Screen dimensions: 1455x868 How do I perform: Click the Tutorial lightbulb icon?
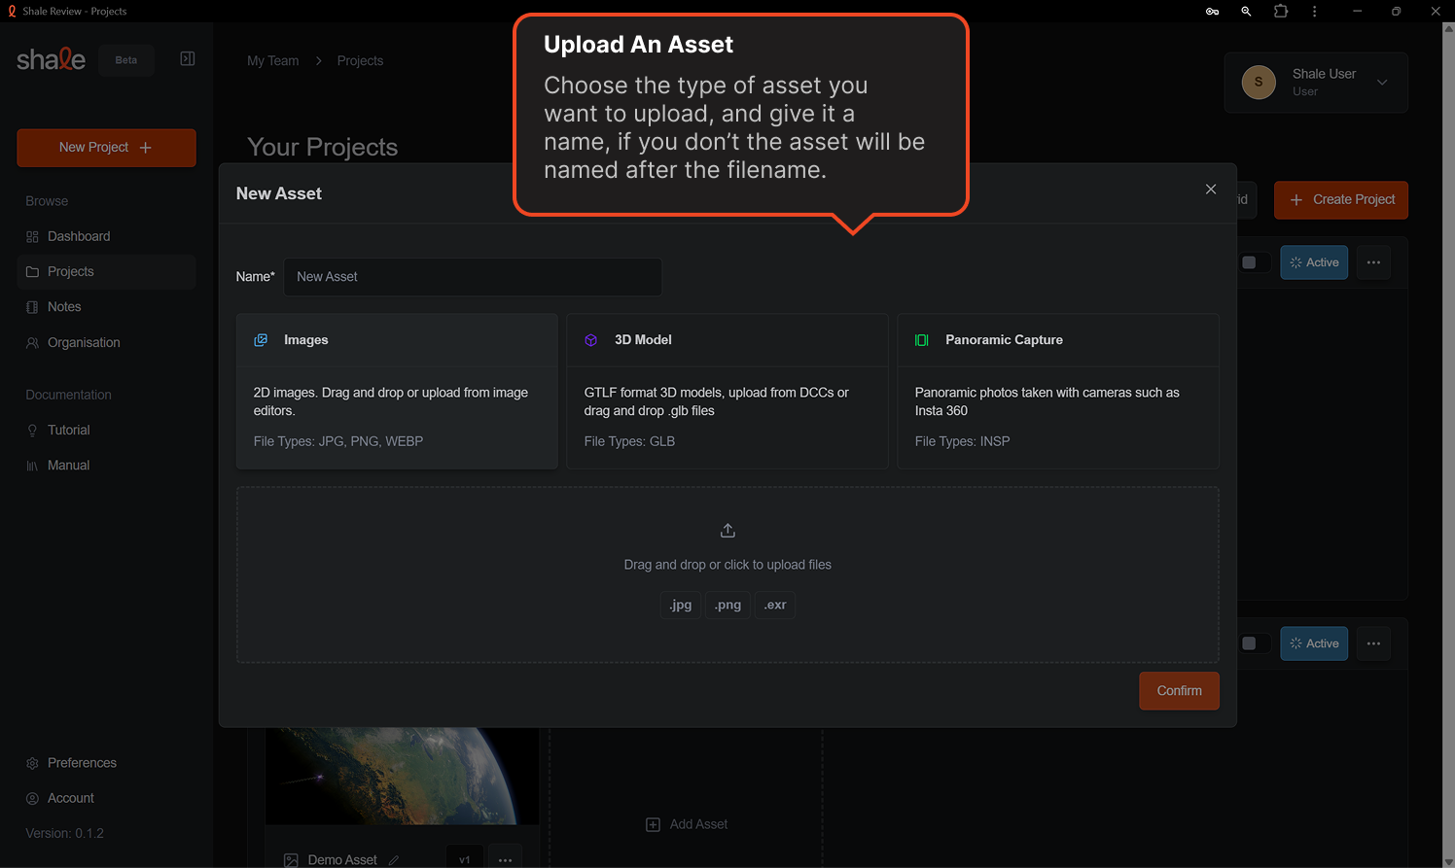click(x=32, y=431)
